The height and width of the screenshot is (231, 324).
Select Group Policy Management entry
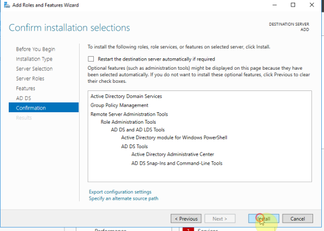pyautogui.click(x=119, y=105)
